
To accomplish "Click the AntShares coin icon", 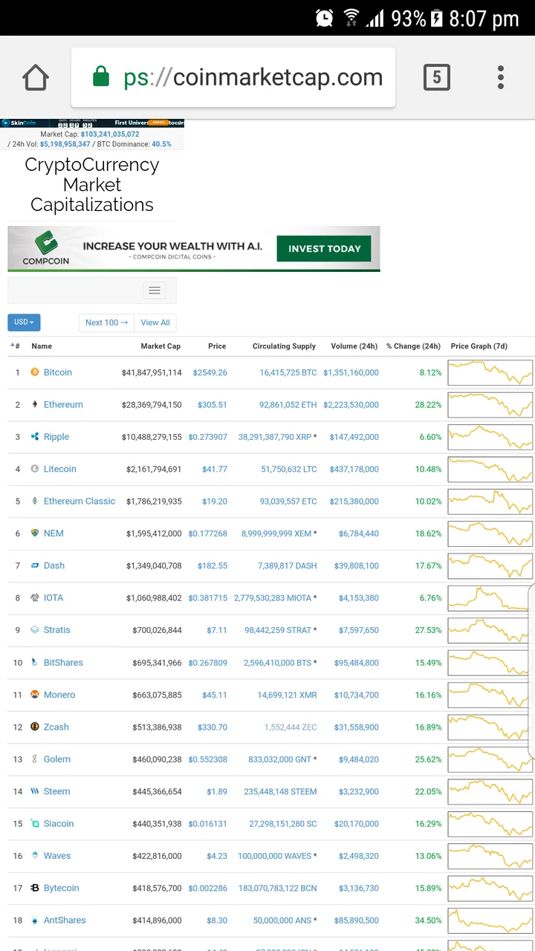I will click(x=35, y=921).
